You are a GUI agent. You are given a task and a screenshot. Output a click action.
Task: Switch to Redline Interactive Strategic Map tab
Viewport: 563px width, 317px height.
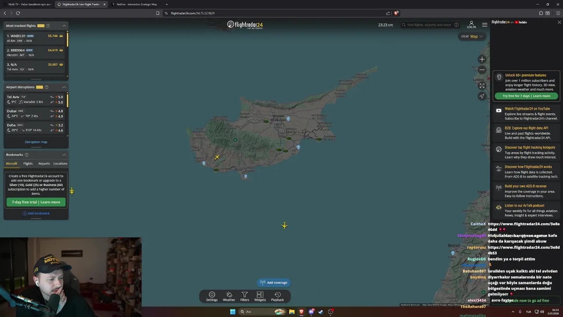point(136,4)
